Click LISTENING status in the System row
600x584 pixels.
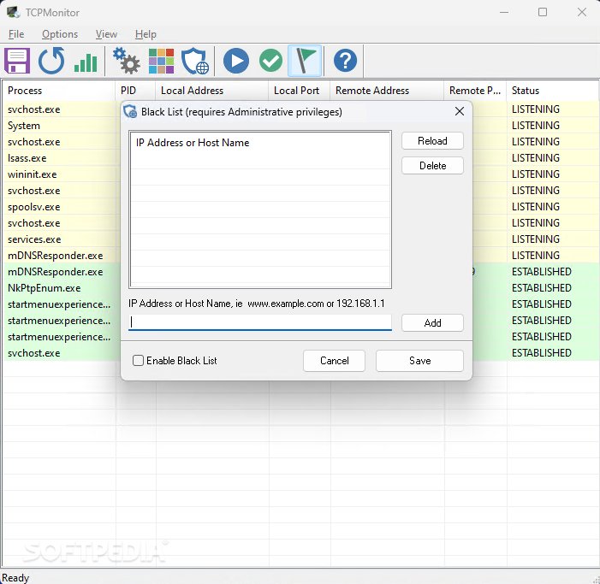coord(536,126)
